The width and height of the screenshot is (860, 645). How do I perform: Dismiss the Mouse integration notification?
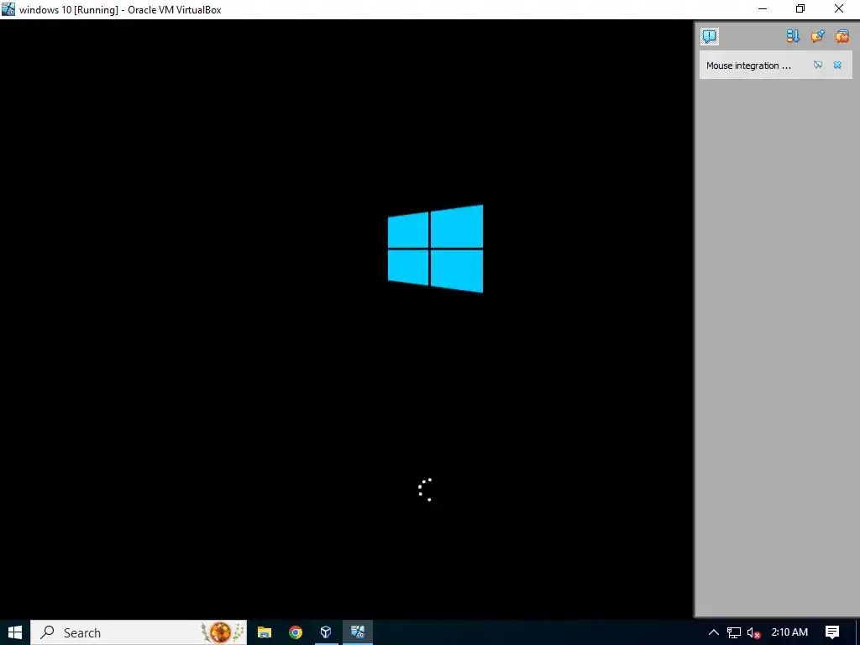[x=837, y=65]
